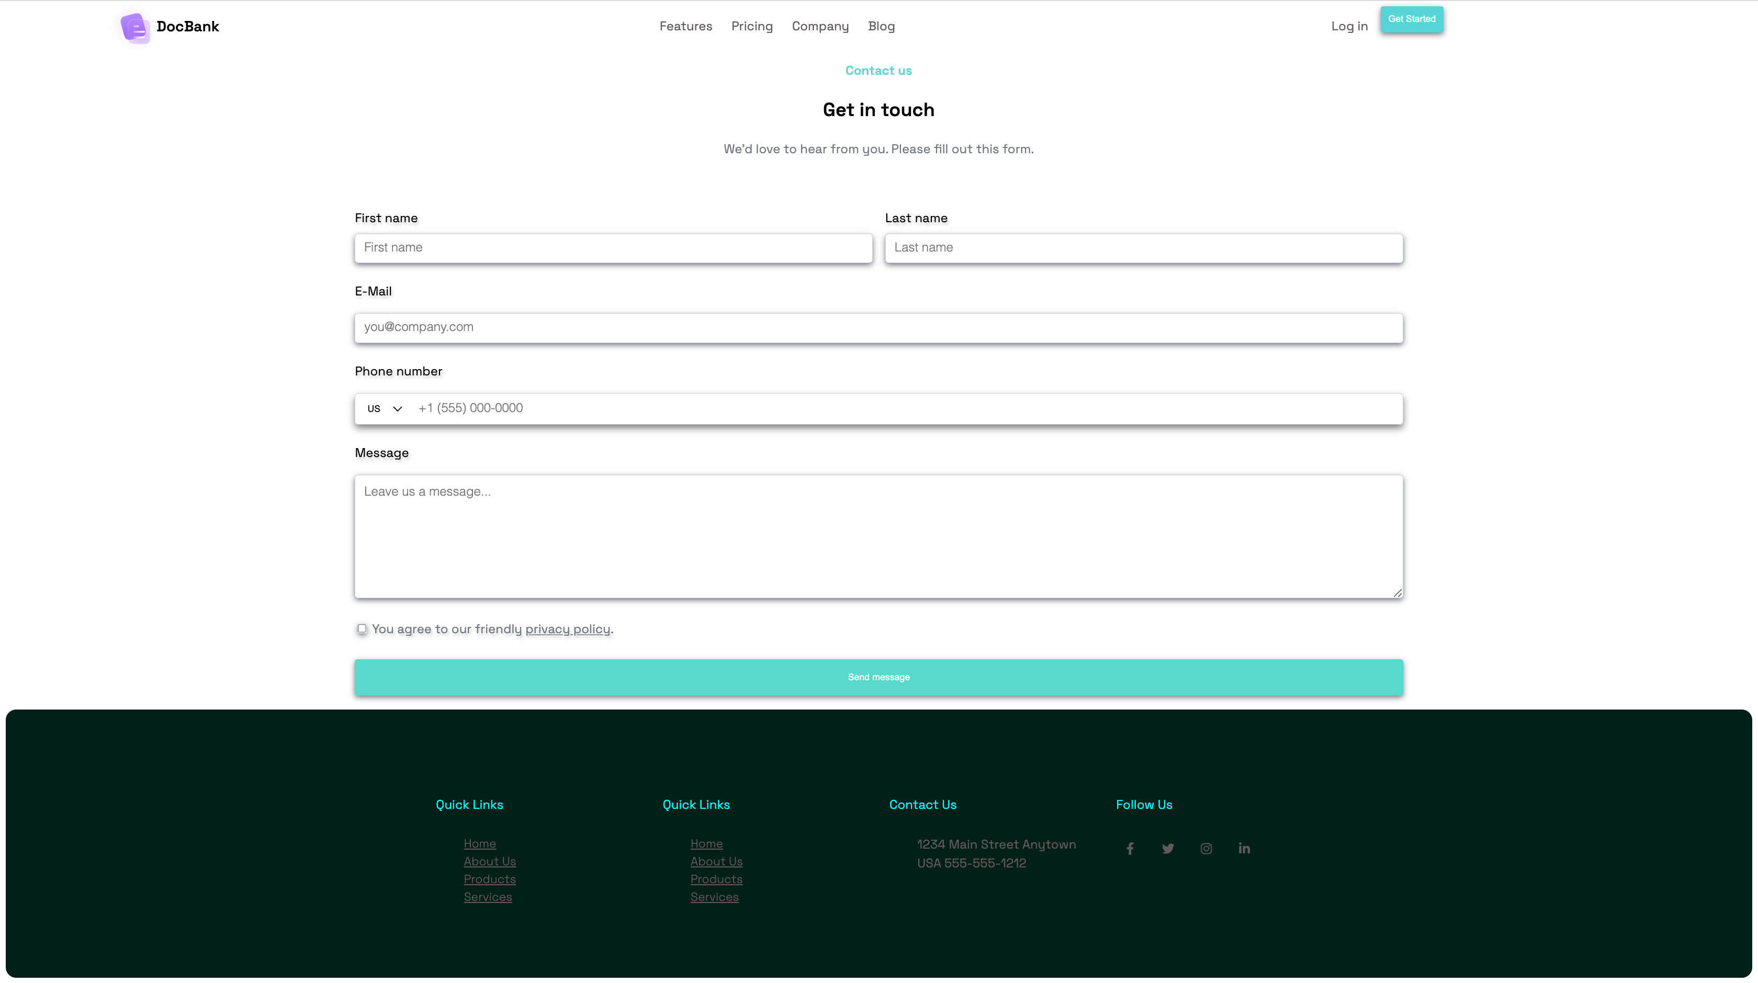
Task: Open the Twitter social icon
Action: click(1168, 849)
